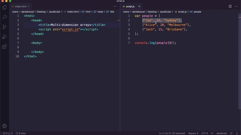Open More Actions for the left editor group
The height and width of the screenshot is (135, 241).
(x=115, y=6)
